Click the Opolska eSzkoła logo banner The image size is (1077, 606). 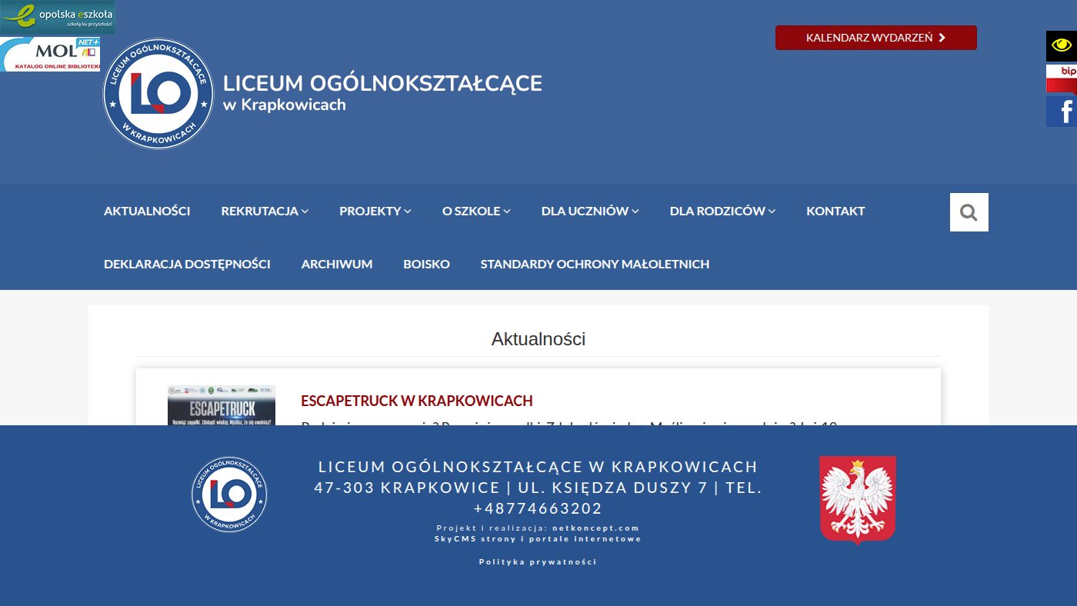[x=57, y=17]
